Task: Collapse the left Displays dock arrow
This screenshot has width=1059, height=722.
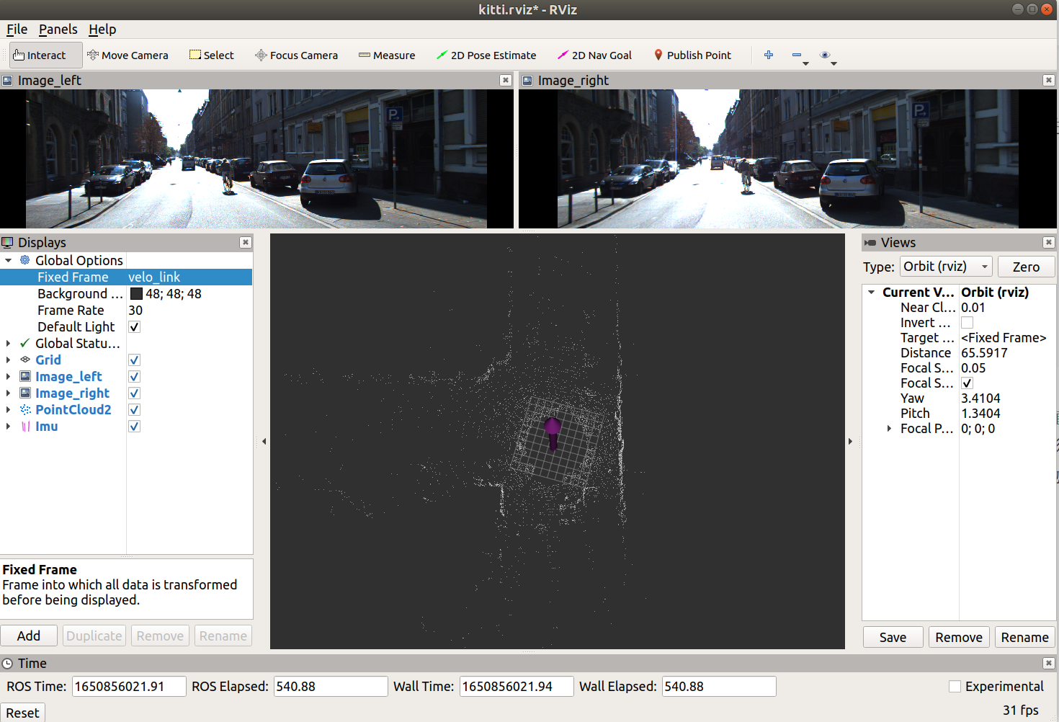Action: pyautogui.click(x=264, y=441)
